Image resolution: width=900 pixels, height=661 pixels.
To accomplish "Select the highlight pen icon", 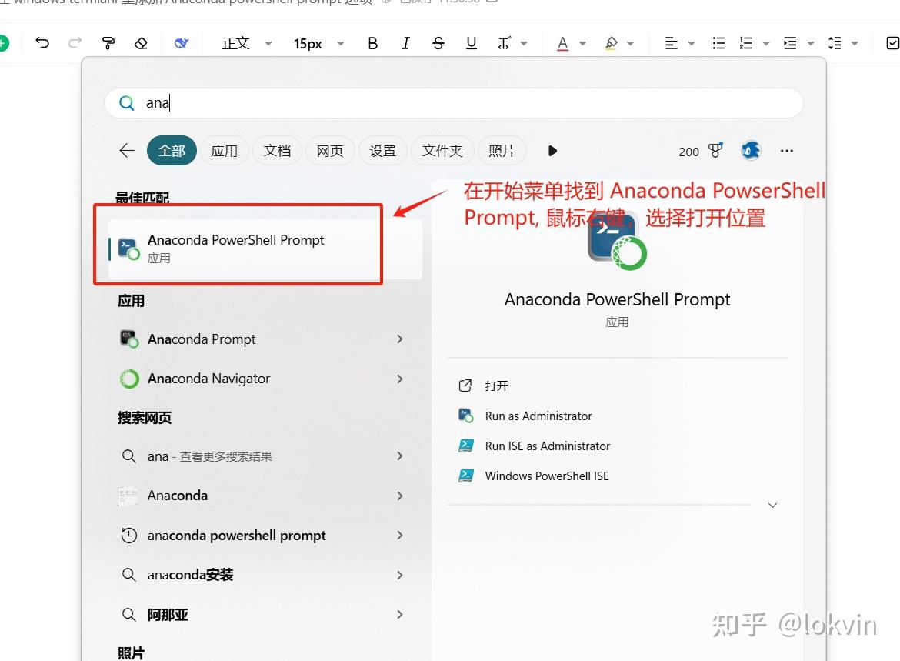I will coord(613,43).
